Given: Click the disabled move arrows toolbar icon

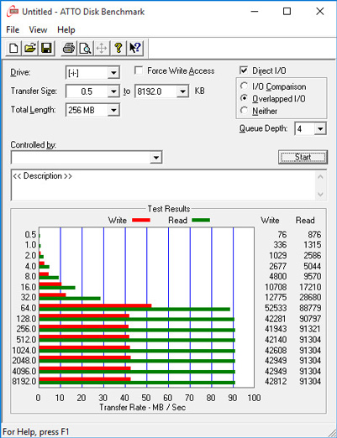Looking at the screenshot, I should pyautogui.click(x=102, y=48).
